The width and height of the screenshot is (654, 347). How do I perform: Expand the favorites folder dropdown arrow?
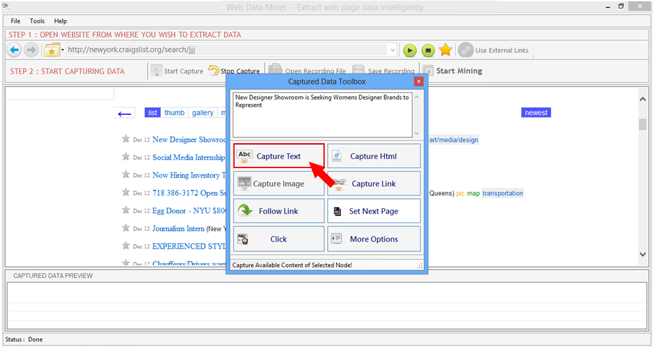coord(63,50)
